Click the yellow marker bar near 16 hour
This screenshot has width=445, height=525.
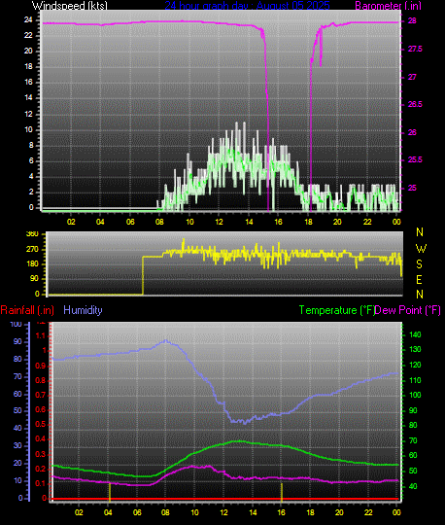pos(282,492)
